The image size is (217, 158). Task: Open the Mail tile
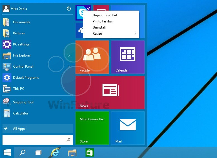(x=128, y=128)
